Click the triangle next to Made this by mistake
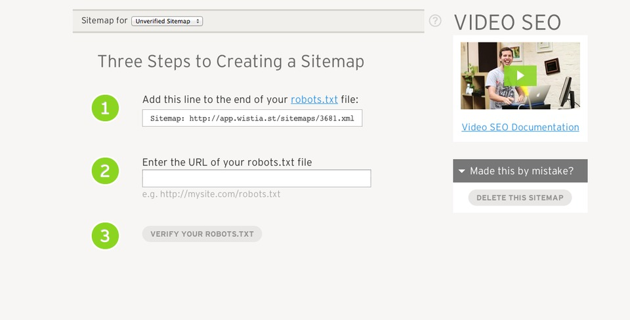The width and height of the screenshot is (630, 320). [461, 171]
